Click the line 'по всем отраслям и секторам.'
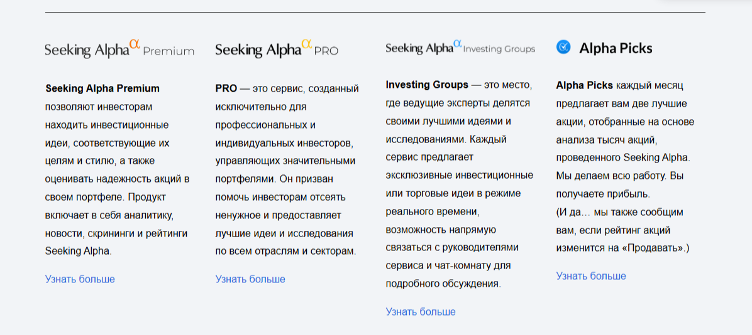 coord(286,251)
